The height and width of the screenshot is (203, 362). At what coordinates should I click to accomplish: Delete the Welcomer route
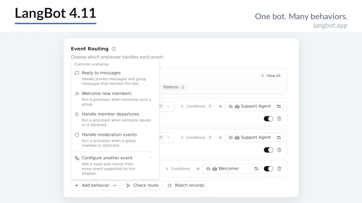pos(279,169)
